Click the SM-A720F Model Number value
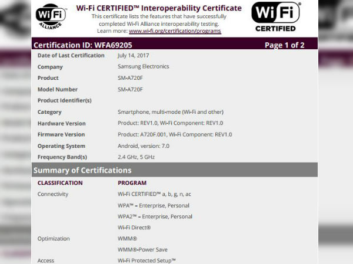The height and width of the screenshot is (264, 353). (134, 89)
